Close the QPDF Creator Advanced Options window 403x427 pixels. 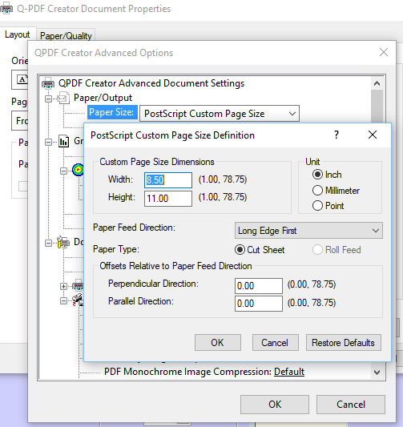(384, 52)
